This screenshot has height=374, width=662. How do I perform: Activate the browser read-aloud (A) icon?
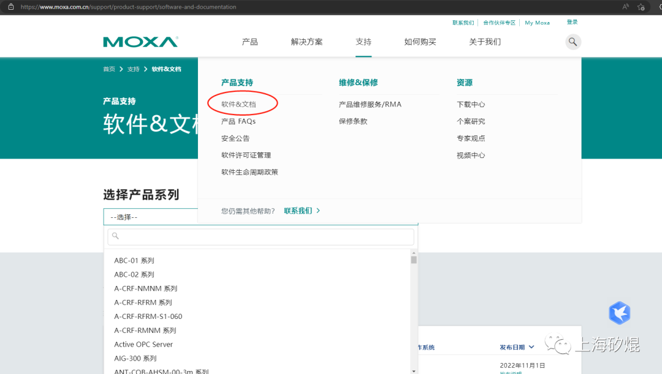625,7
